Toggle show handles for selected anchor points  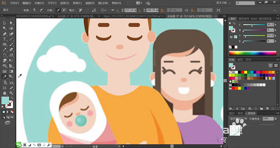59,10
